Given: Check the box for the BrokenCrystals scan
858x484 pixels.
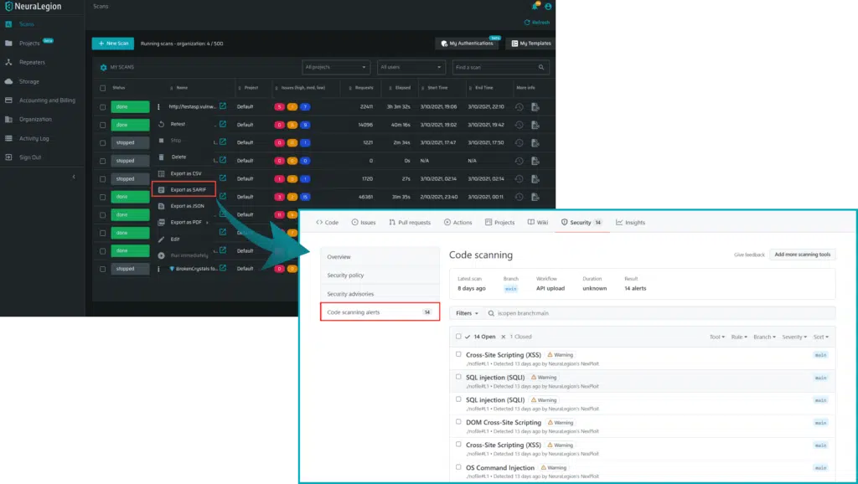Looking at the screenshot, I should (x=103, y=269).
